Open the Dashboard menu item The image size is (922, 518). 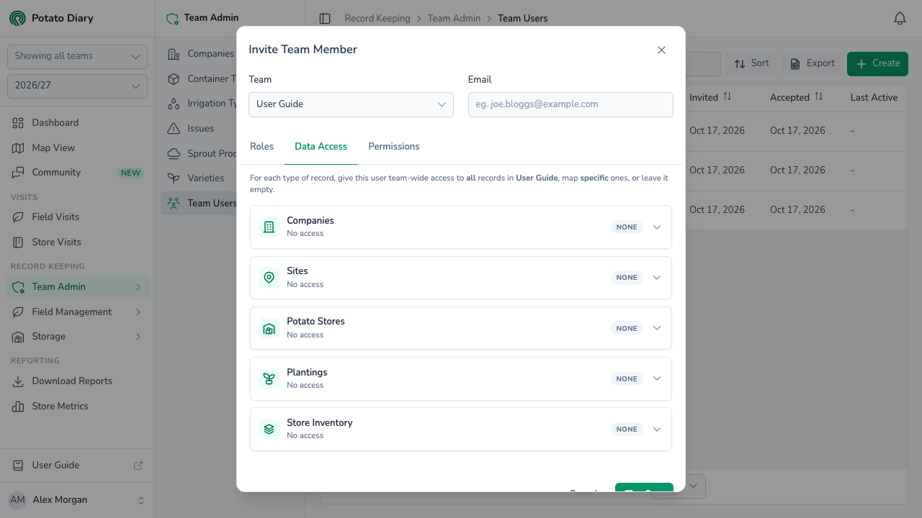click(77, 123)
